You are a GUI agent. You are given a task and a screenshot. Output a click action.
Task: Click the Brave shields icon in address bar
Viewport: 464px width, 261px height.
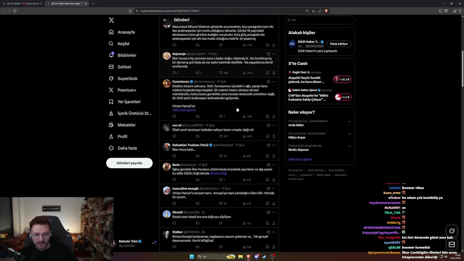click(326, 11)
